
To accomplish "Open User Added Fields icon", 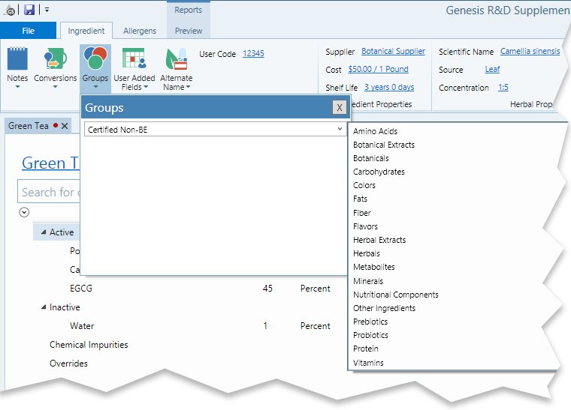I will pos(134,59).
